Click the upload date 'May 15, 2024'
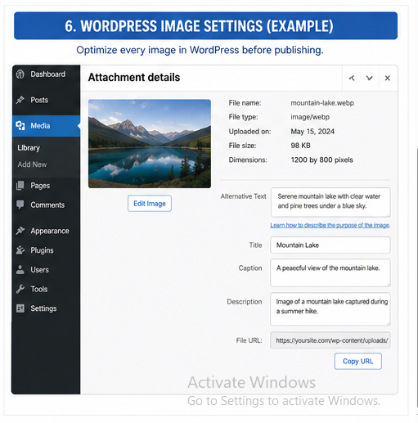 [x=312, y=132]
